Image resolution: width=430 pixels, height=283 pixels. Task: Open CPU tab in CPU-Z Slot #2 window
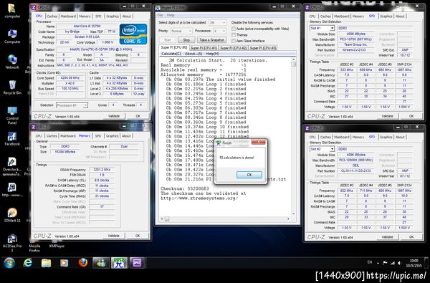pyautogui.click(x=312, y=137)
